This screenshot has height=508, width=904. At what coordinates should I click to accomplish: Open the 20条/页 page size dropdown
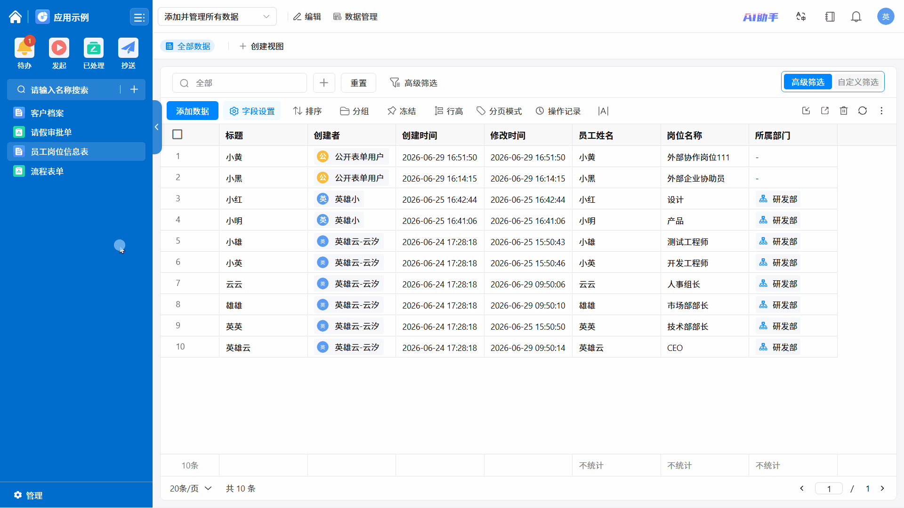coord(191,488)
